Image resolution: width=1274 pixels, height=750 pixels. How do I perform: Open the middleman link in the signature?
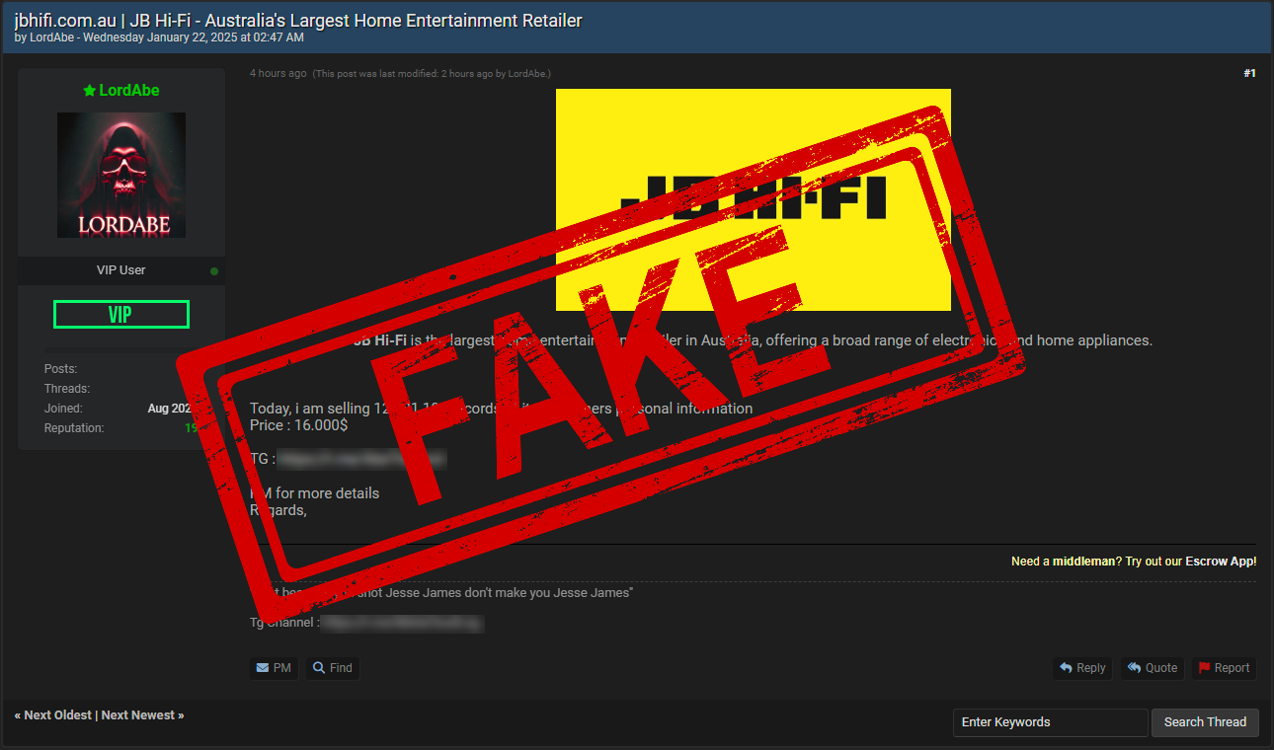(x=1083, y=562)
